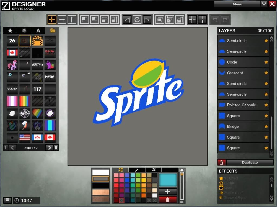Viewport: 277px width, 207px height.
Task: Close the Designer window
Action: tap(272, 4)
